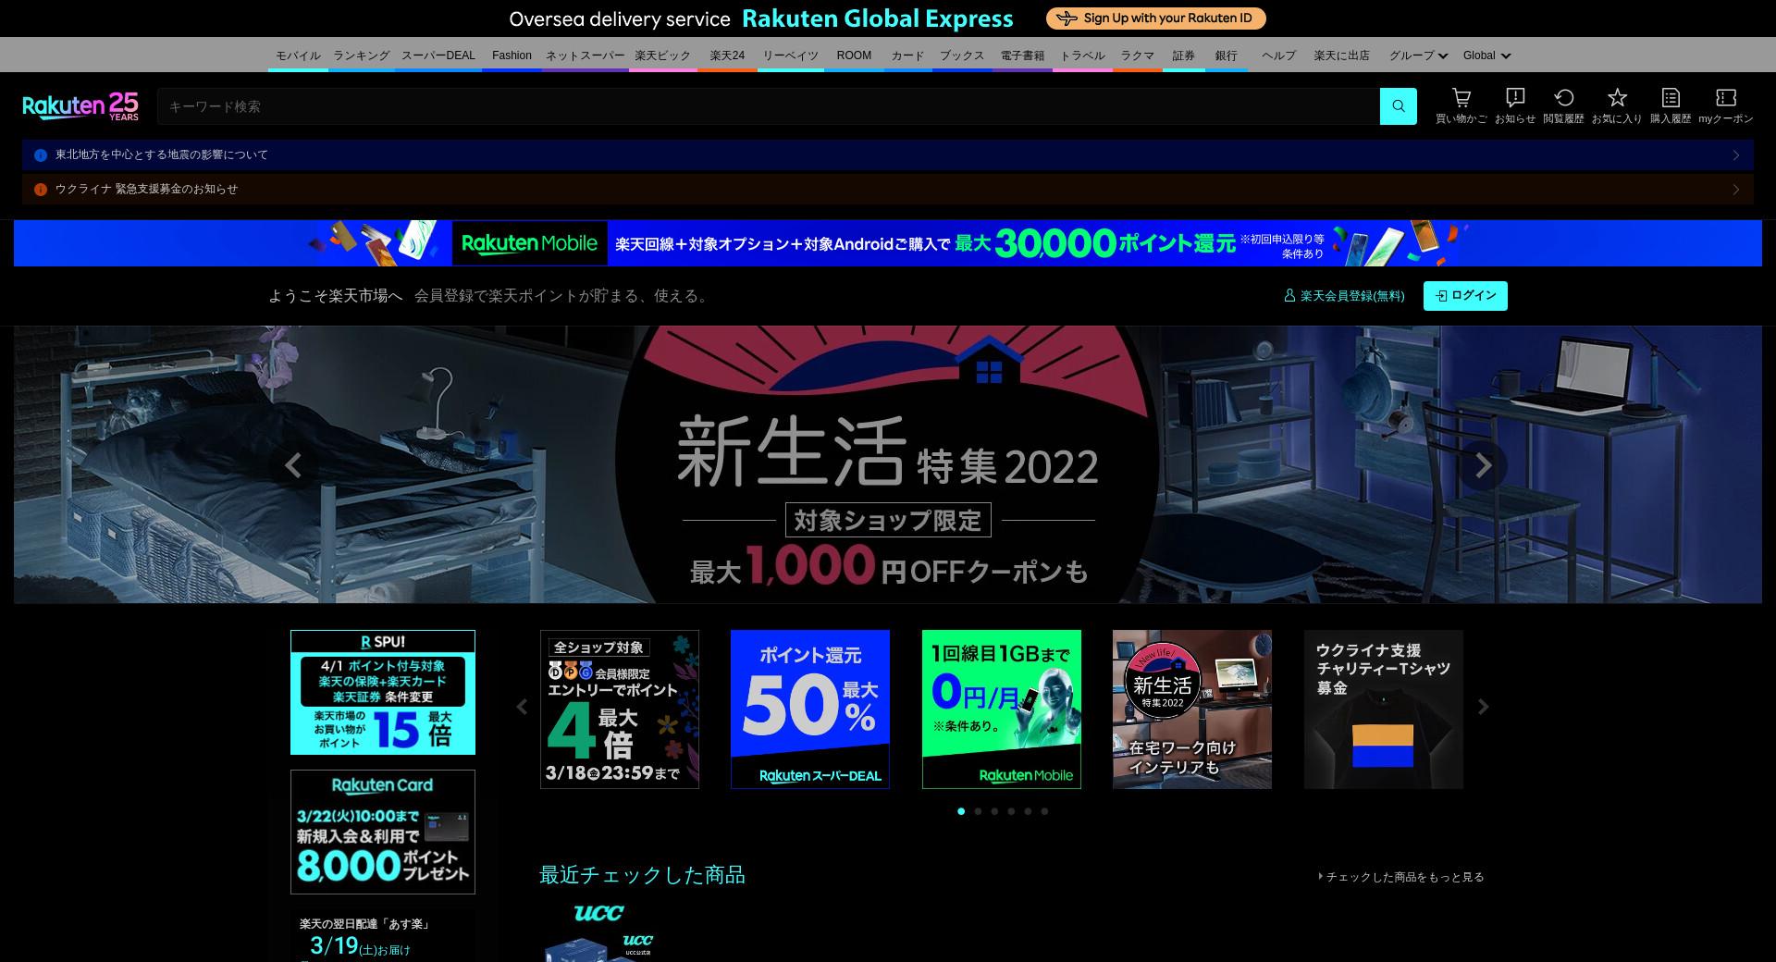Click the cyan search magnifier button

pos(1398,106)
